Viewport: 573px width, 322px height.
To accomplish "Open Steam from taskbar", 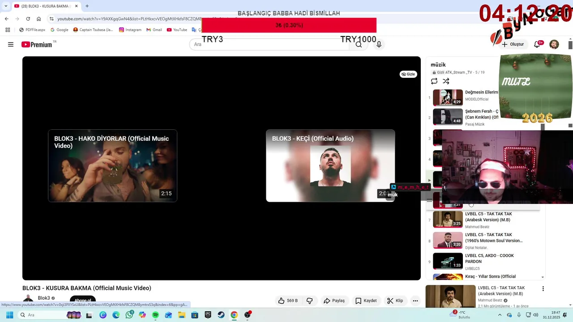I will [x=221, y=315].
